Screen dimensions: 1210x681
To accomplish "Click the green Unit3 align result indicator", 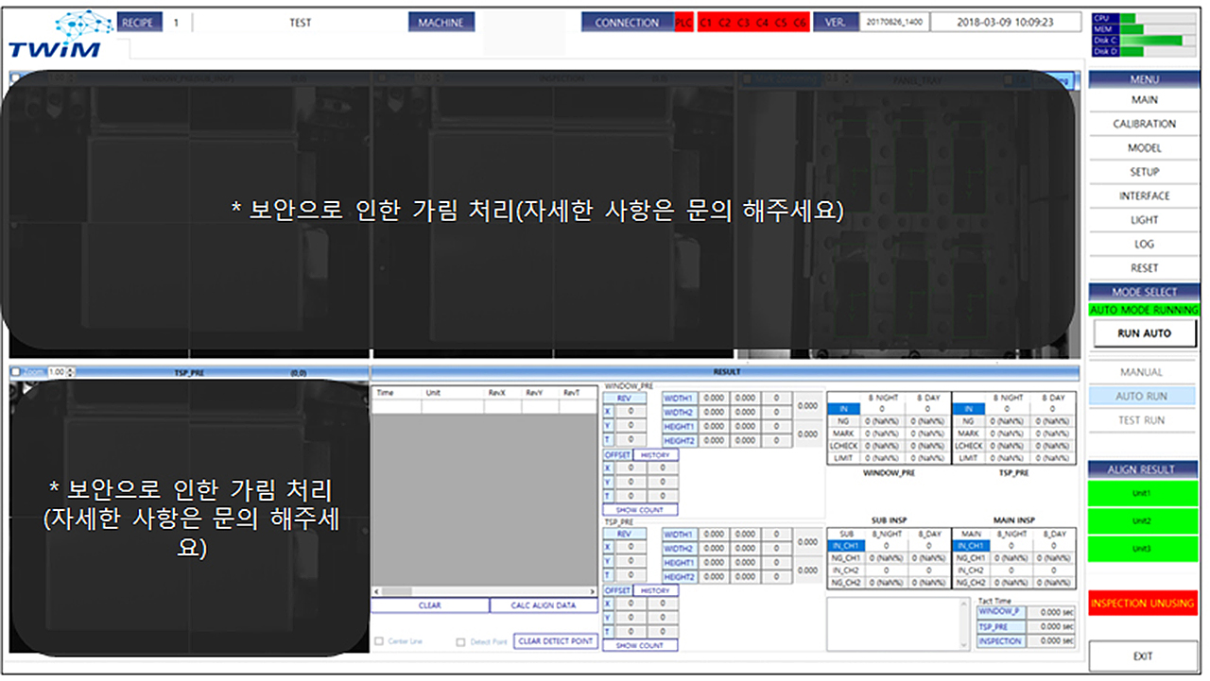I will [1143, 549].
